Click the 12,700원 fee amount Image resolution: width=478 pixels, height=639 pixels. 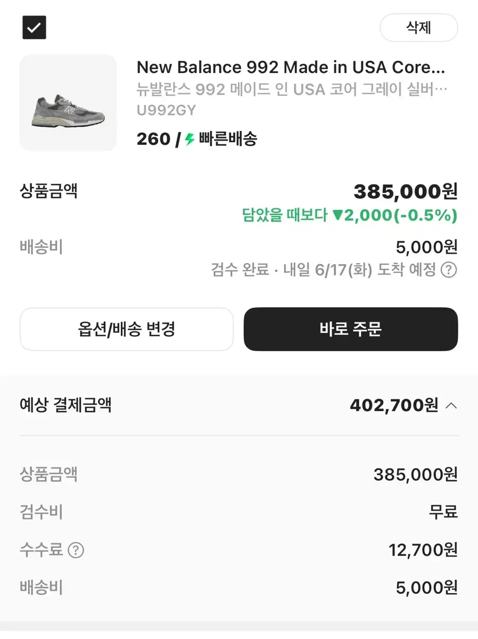pos(423,550)
